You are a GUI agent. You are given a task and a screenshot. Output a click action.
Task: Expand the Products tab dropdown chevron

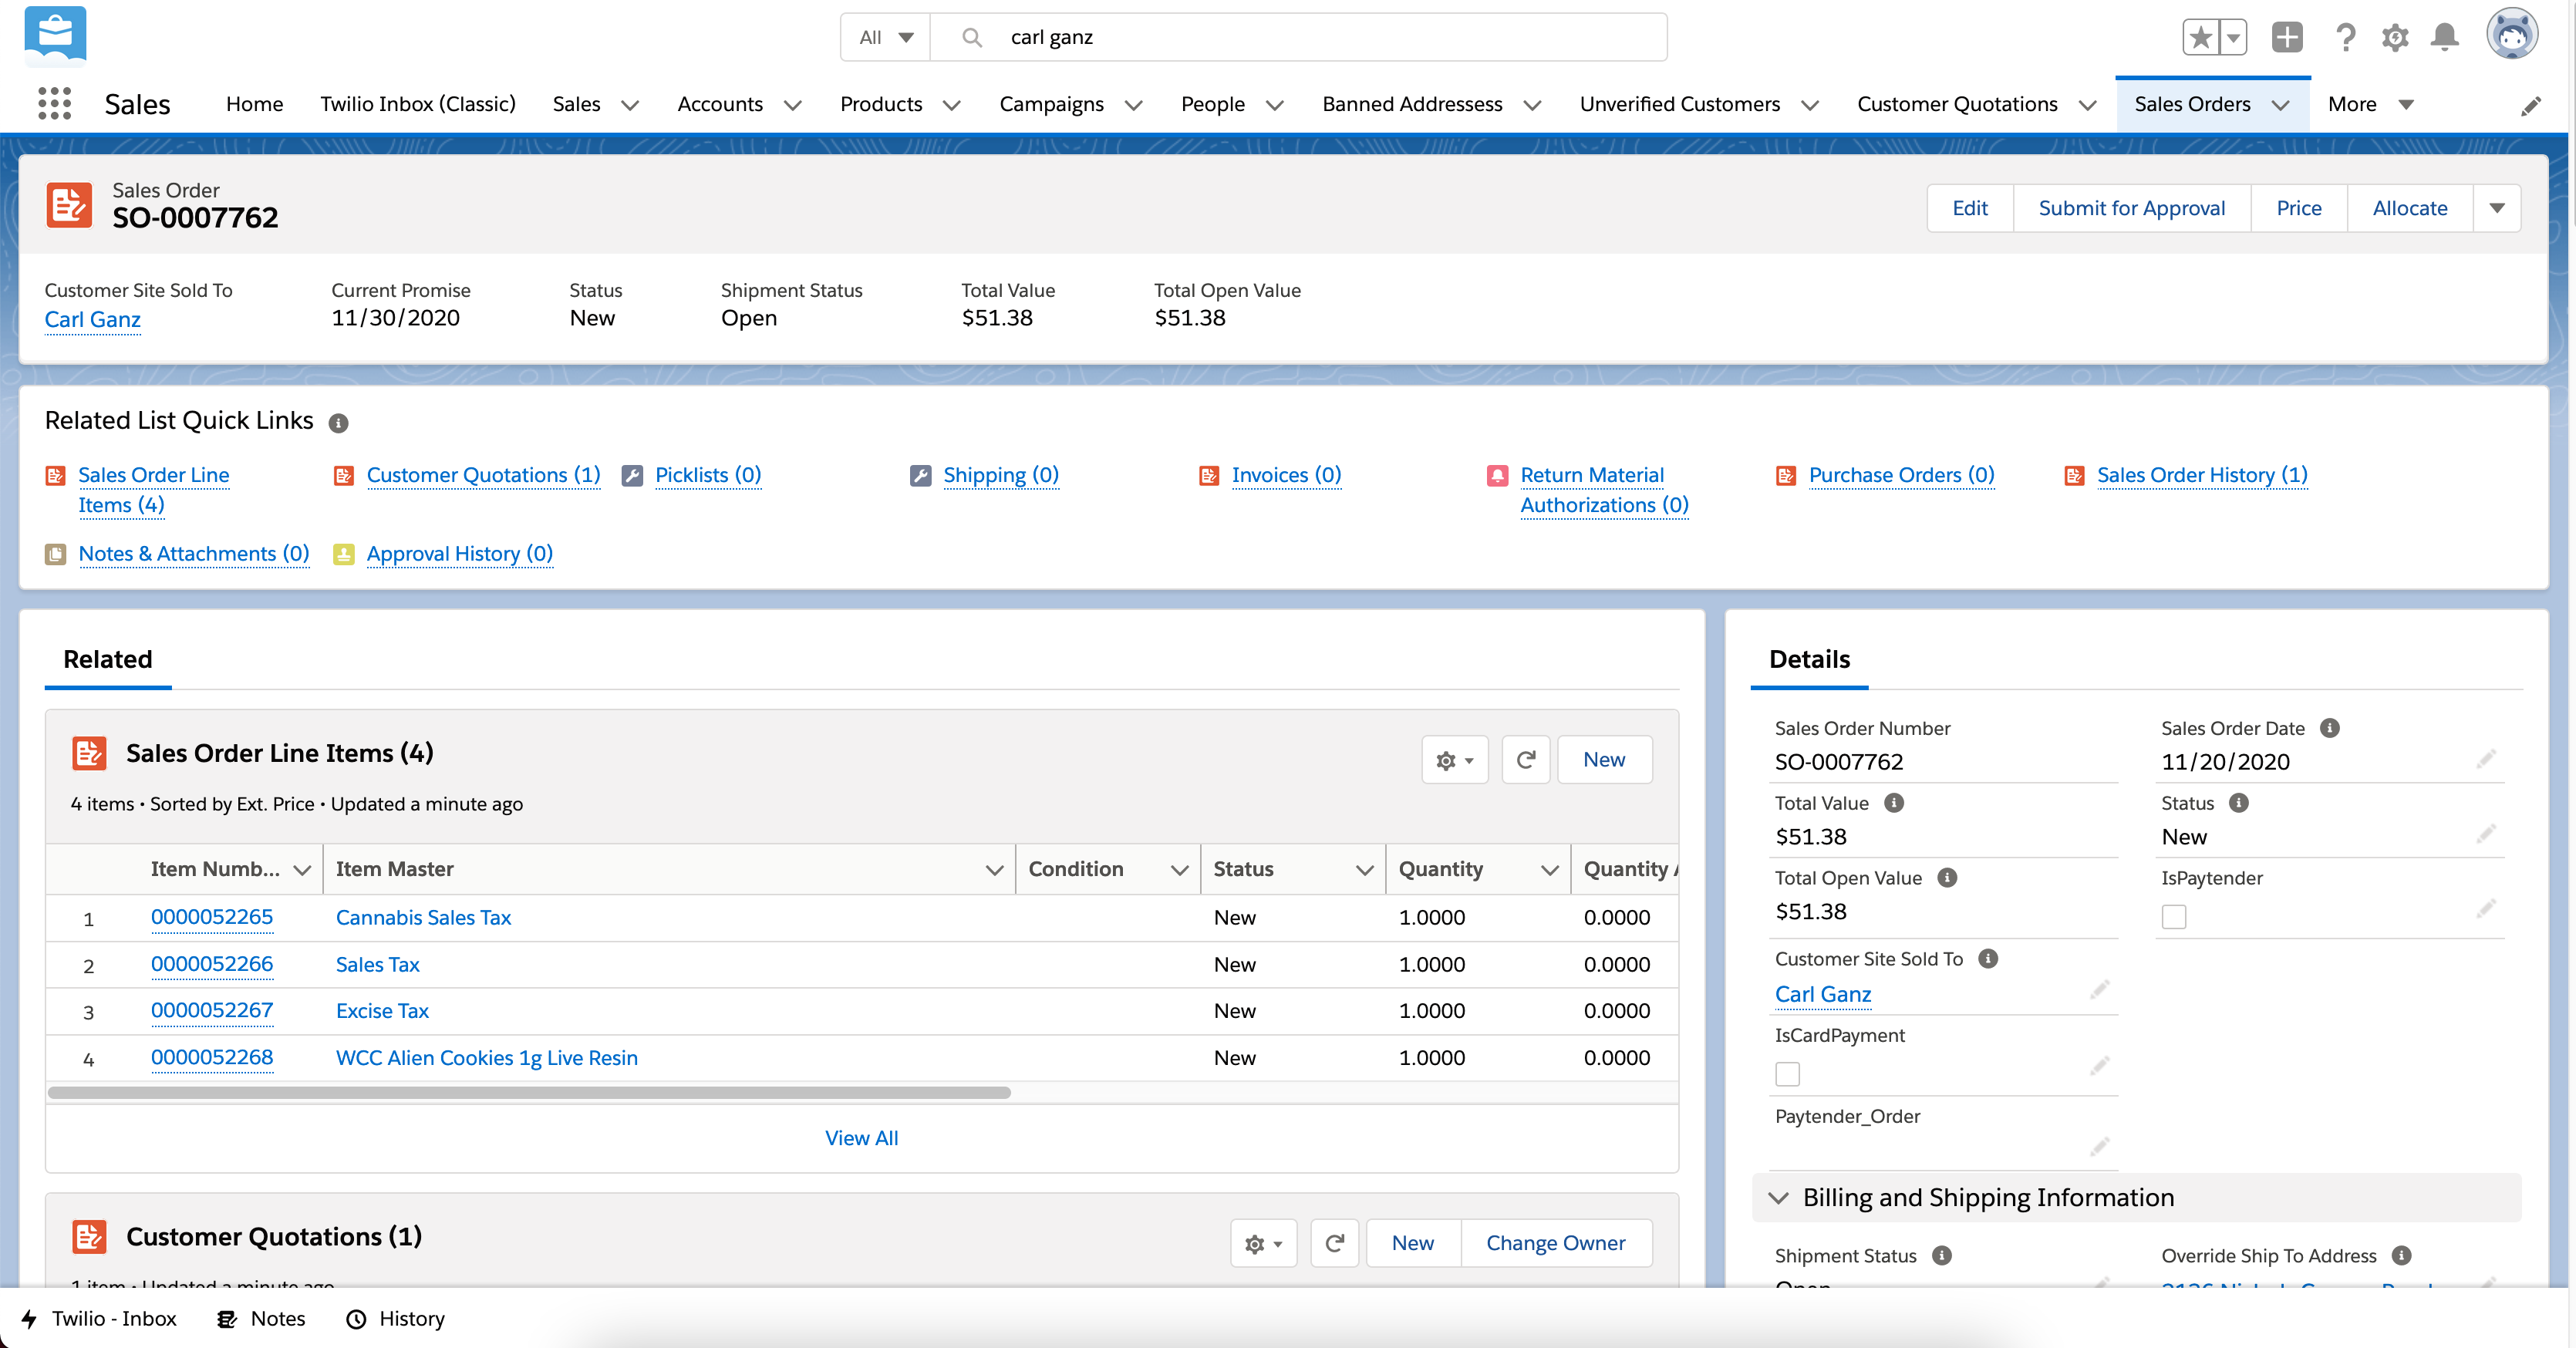[x=952, y=105]
